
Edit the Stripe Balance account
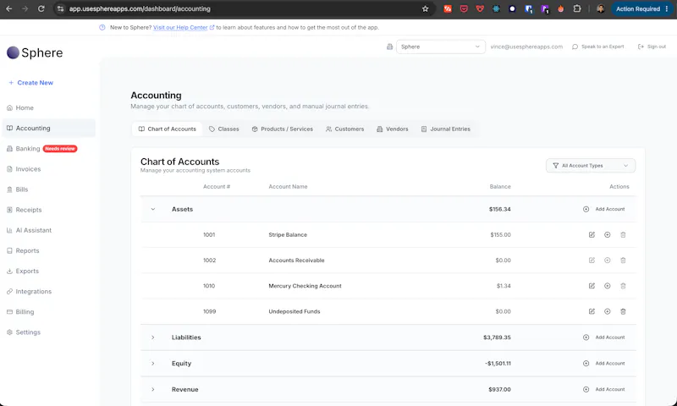pos(592,234)
